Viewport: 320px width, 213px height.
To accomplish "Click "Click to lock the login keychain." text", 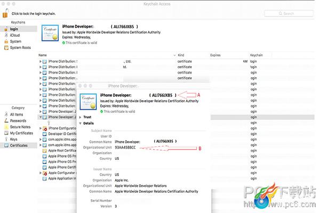I will [x=34, y=14].
